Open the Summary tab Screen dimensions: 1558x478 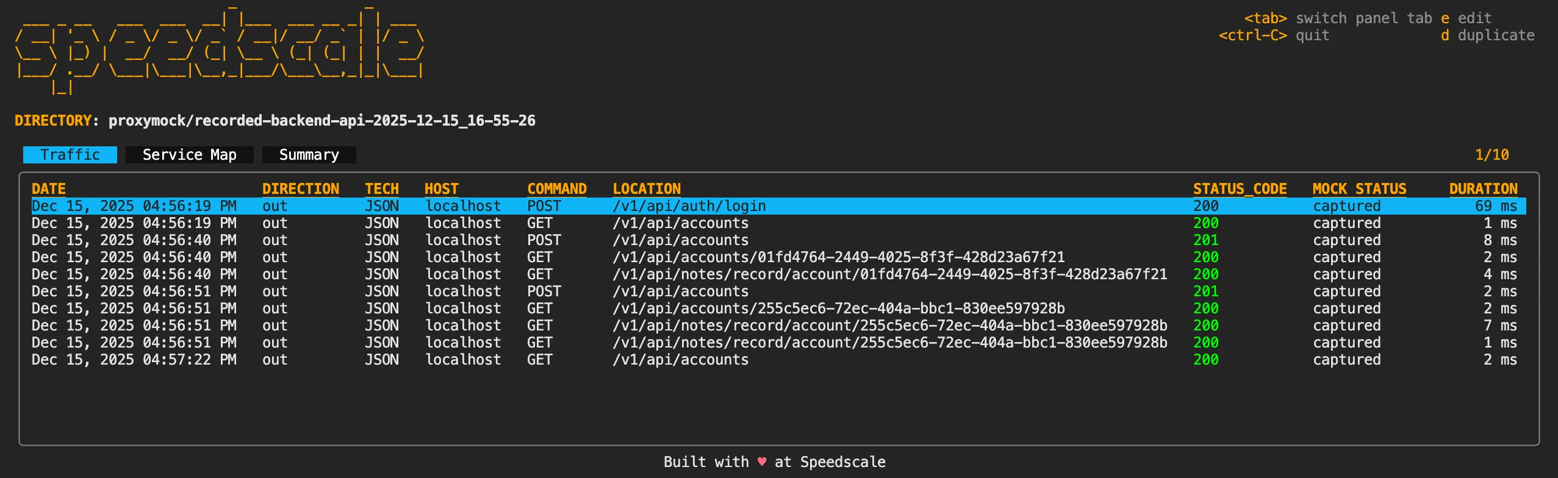click(x=309, y=154)
